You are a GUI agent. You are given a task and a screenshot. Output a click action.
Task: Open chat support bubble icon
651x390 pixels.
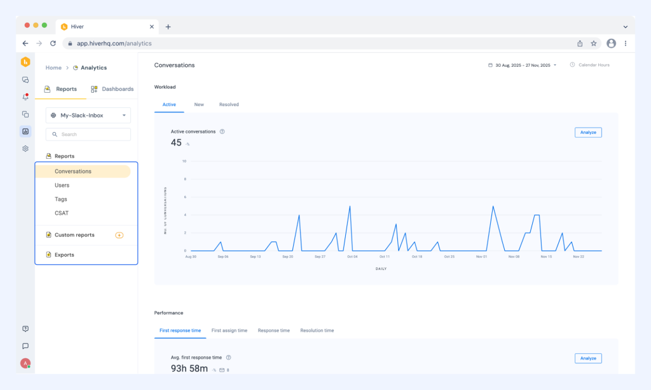tap(25, 346)
